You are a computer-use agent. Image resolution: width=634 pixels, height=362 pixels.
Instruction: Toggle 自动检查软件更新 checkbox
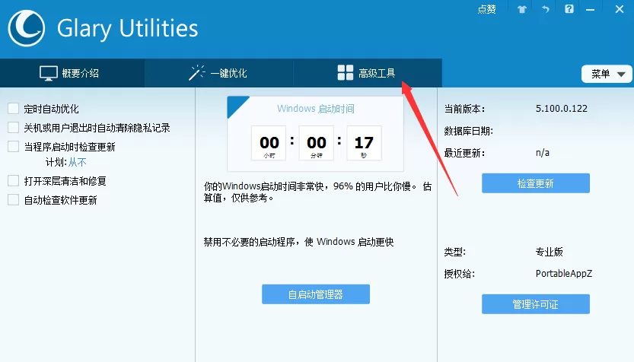click(x=14, y=199)
